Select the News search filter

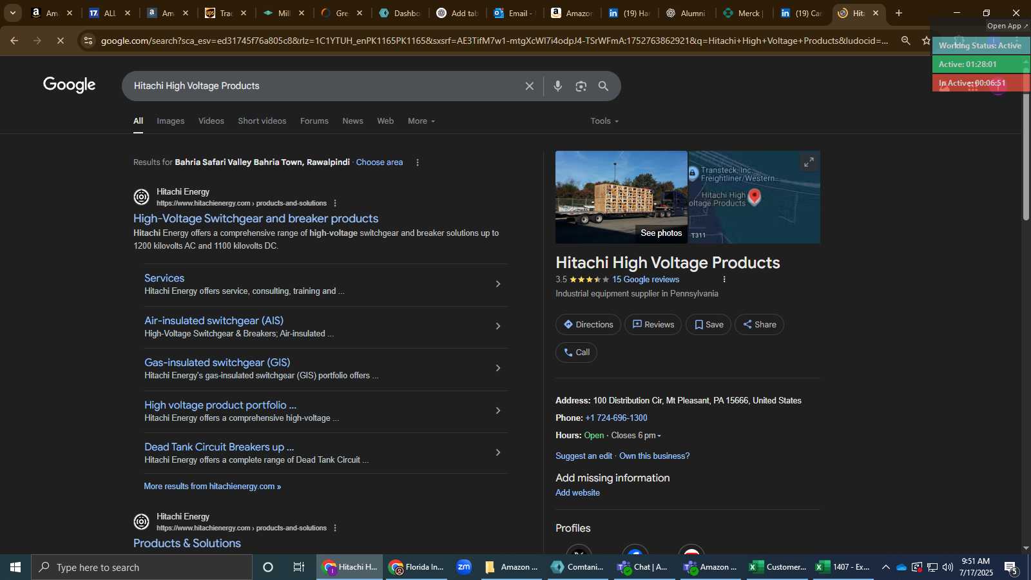coord(352,121)
